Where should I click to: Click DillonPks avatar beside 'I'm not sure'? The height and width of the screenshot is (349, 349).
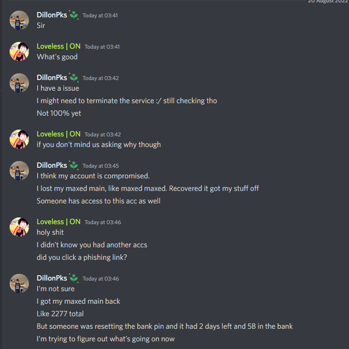pos(19,283)
